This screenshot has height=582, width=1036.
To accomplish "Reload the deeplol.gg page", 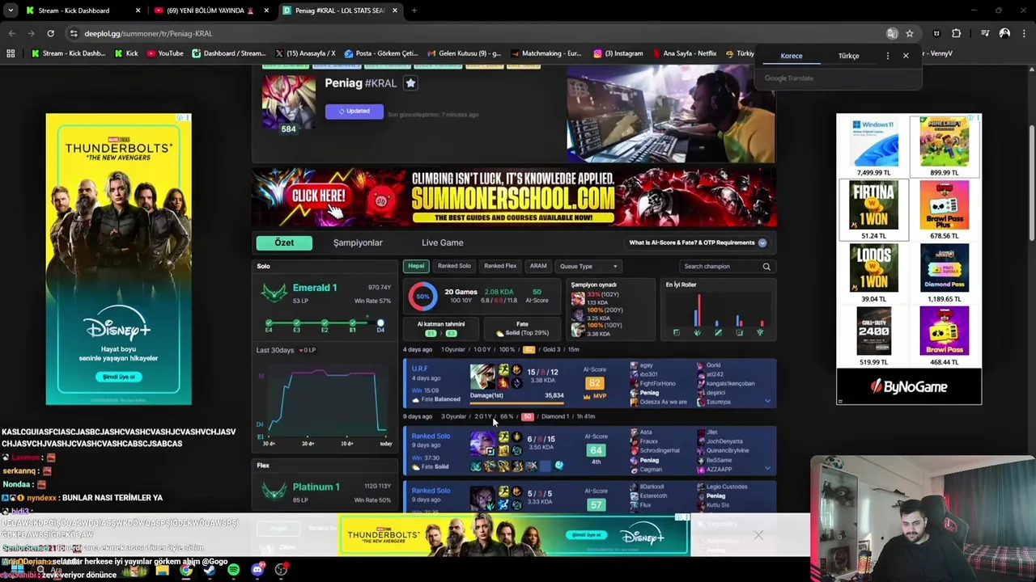I will pos(50,33).
